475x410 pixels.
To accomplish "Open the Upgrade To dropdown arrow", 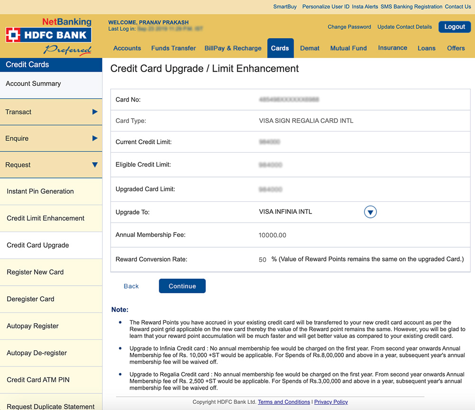I will pyautogui.click(x=370, y=212).
